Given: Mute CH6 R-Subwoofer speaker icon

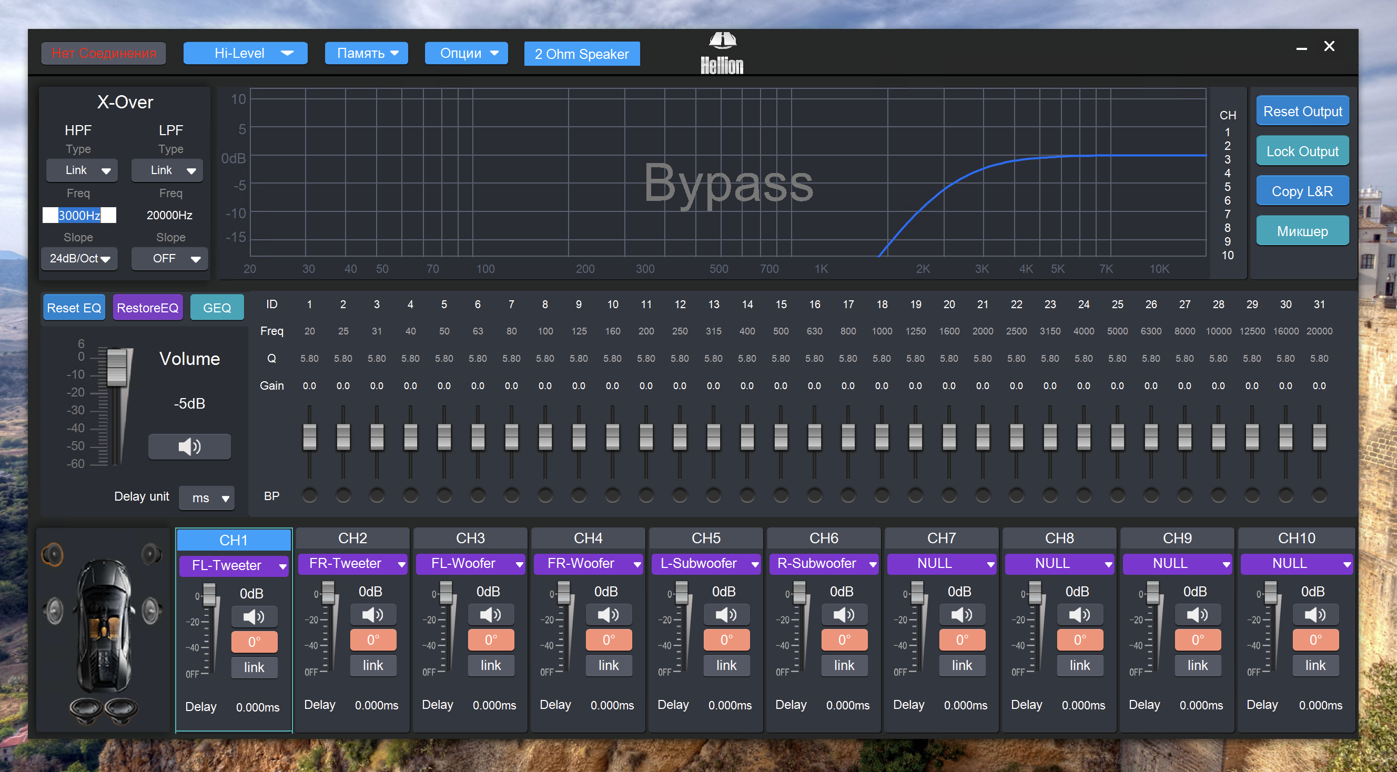Looking at the screenshot, I should tap(844, 614).
